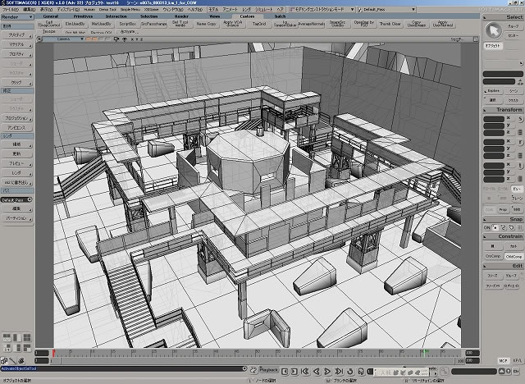
Task: Click the Get ImageControl toolbar button
Action: (x=49, y=24)
